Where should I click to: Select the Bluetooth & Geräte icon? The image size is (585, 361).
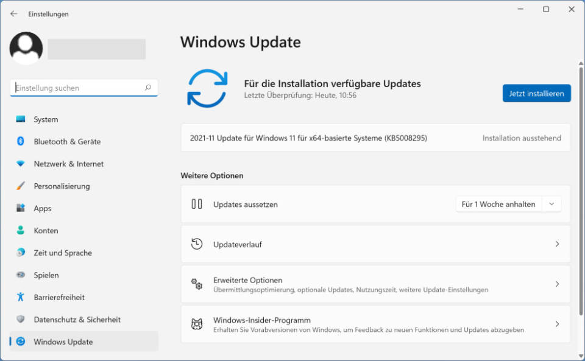coord(21,141)
